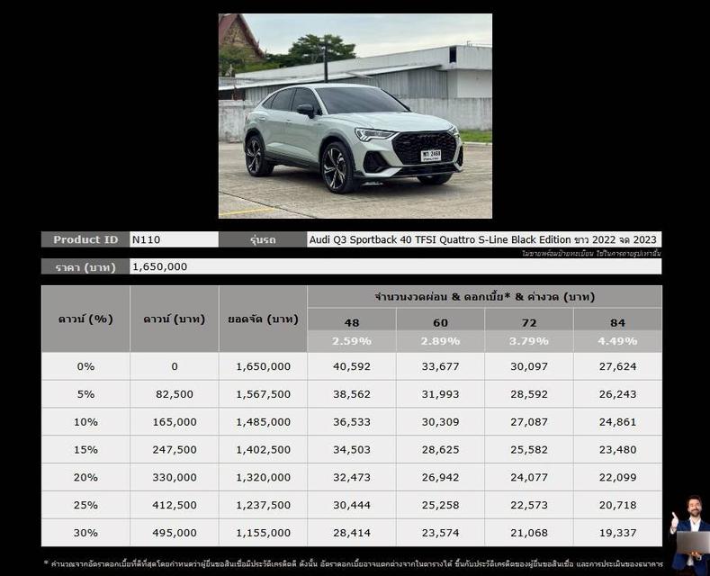The image size is (710, 576).
Task: Click the monthly payment 30,309
Action: coord(440,422)
